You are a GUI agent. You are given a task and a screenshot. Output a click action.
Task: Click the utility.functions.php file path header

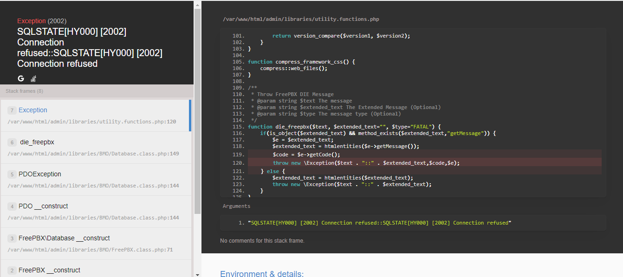coord(301,19)
